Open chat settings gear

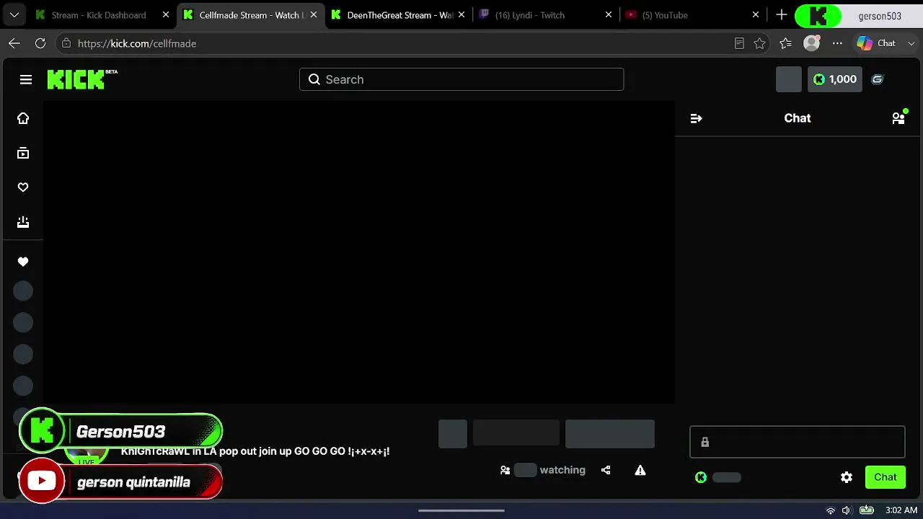pos(847,477)
